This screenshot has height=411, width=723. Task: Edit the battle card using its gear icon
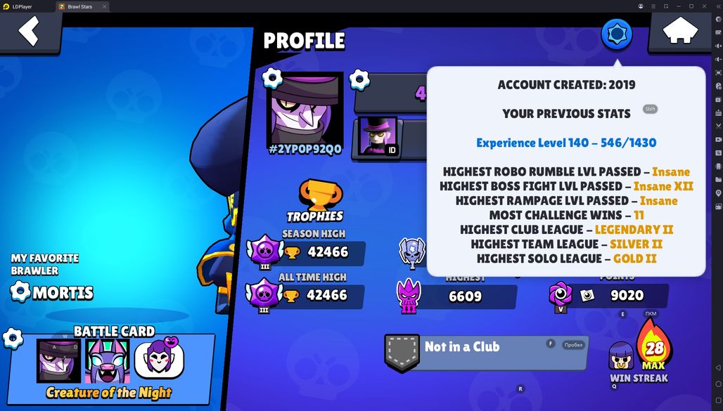click(x=13, y=339)
